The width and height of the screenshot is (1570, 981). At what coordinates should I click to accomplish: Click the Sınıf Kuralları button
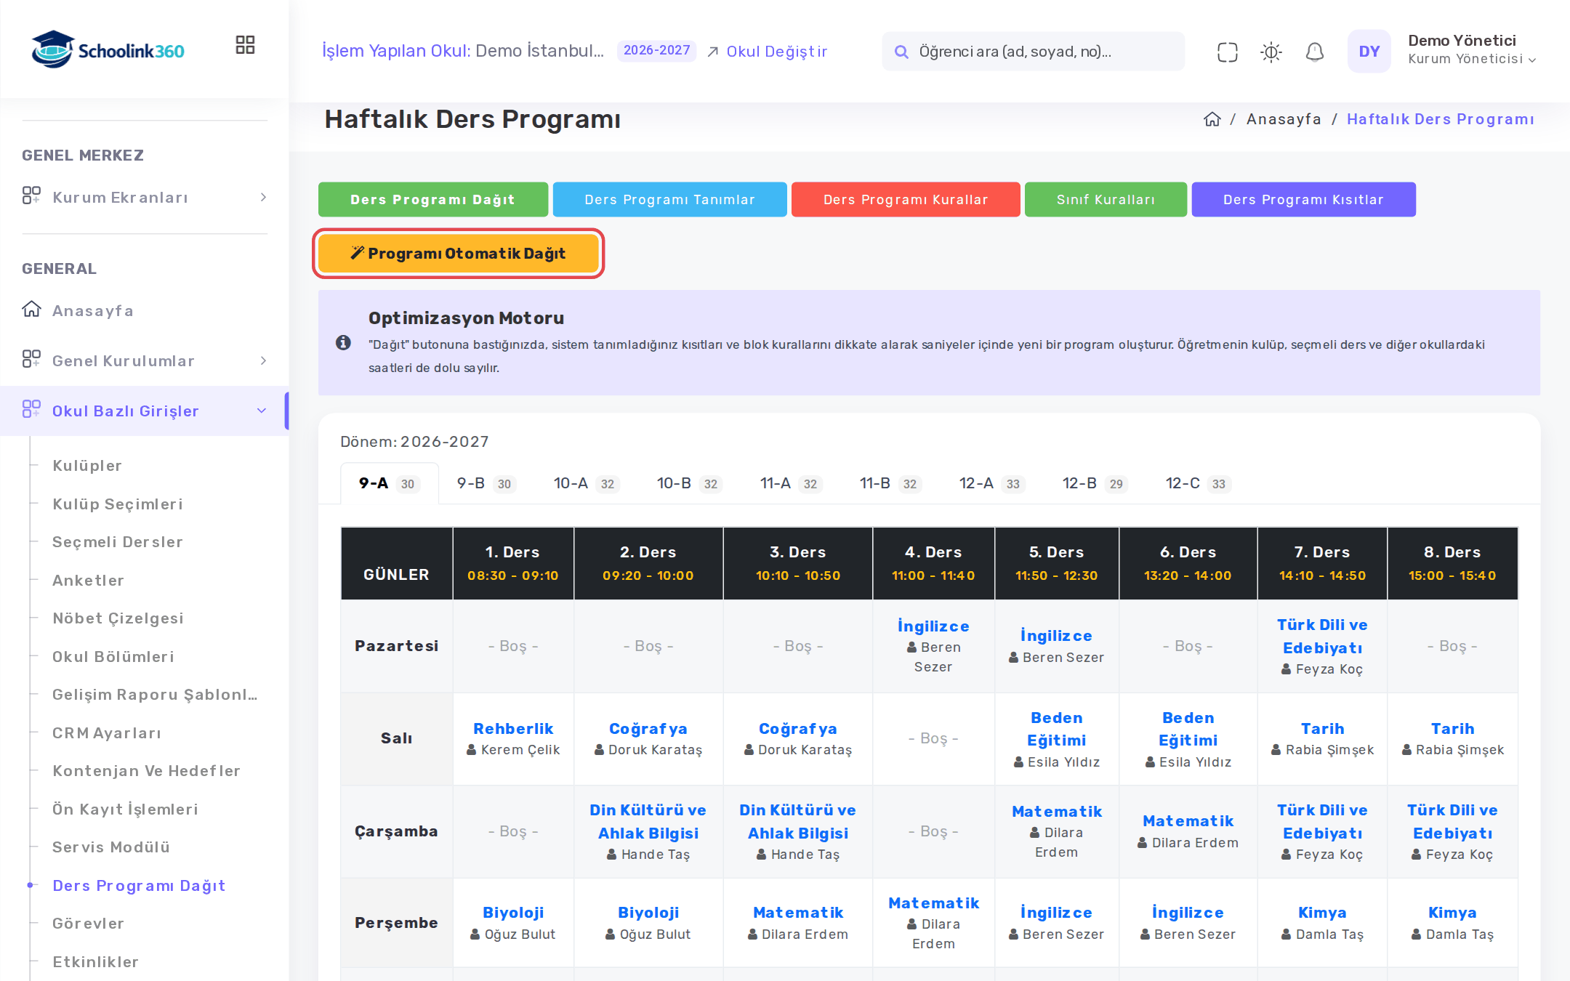[1106, 199]
